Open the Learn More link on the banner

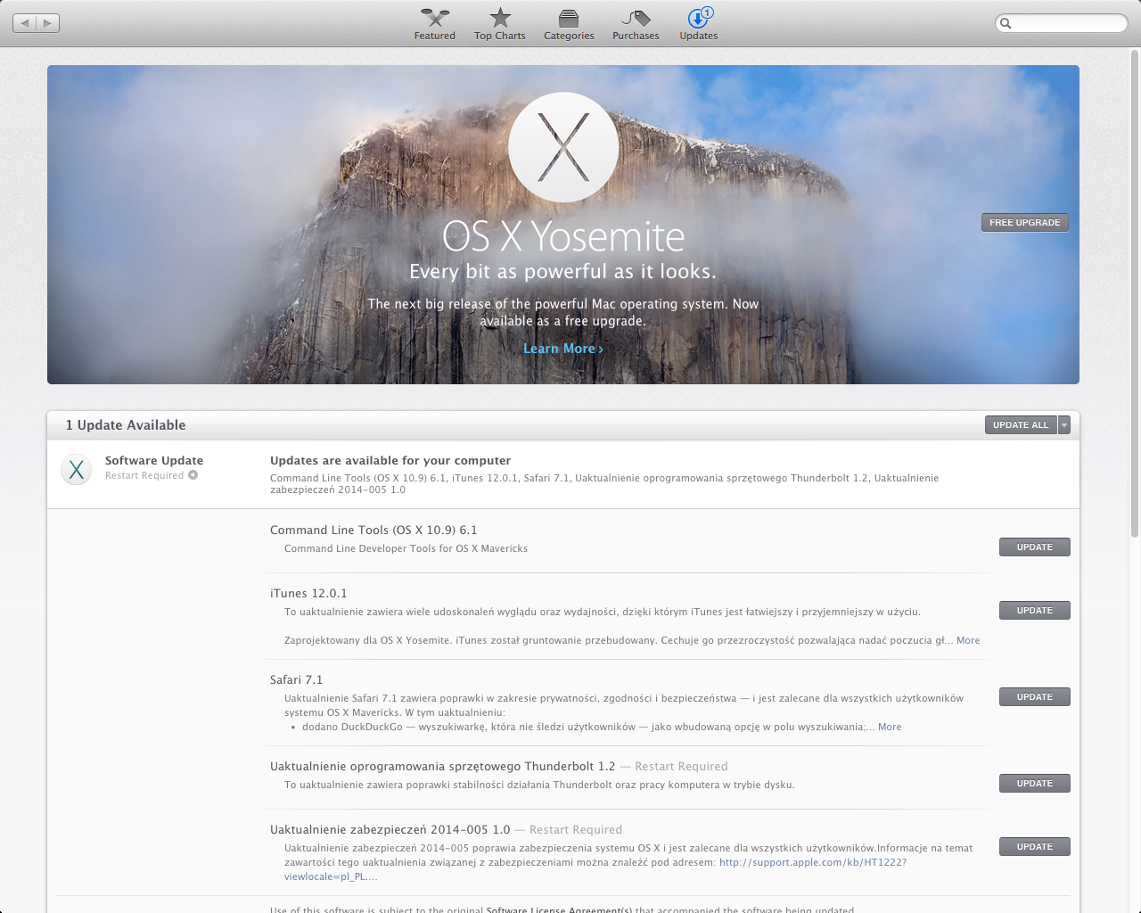click(x=562, y=349)
